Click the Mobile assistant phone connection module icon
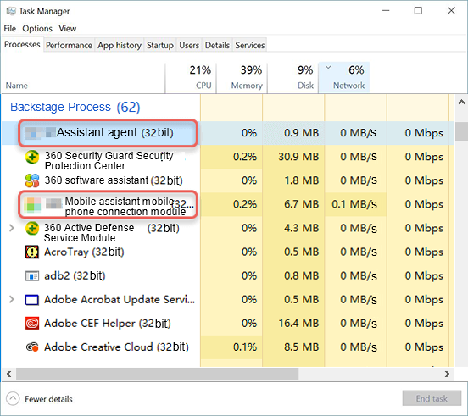 point(32,204)
